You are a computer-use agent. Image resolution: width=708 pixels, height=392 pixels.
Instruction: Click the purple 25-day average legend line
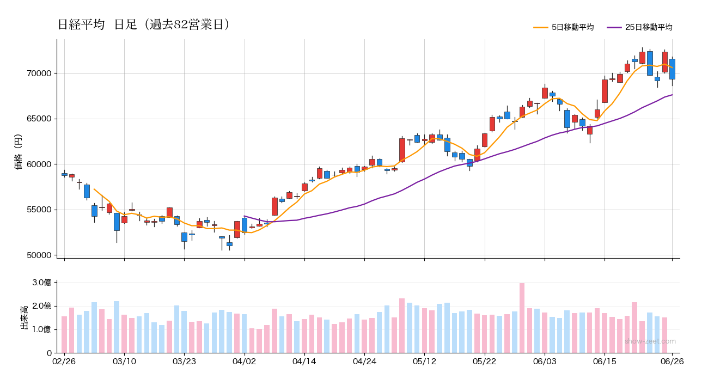[614, 27]
